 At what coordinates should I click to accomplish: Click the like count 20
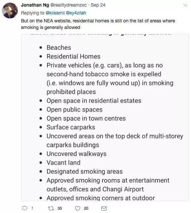point(86,208)
